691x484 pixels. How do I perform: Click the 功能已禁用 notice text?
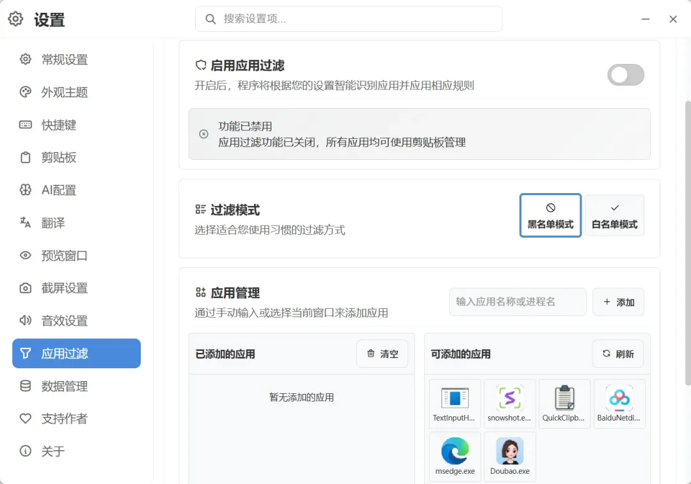[246, 127]
